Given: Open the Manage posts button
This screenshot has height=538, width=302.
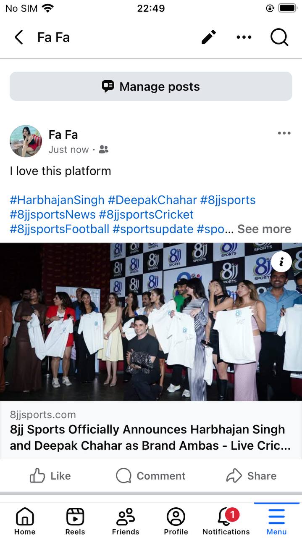Looking at the screenshot, I should tap(151, 87).
